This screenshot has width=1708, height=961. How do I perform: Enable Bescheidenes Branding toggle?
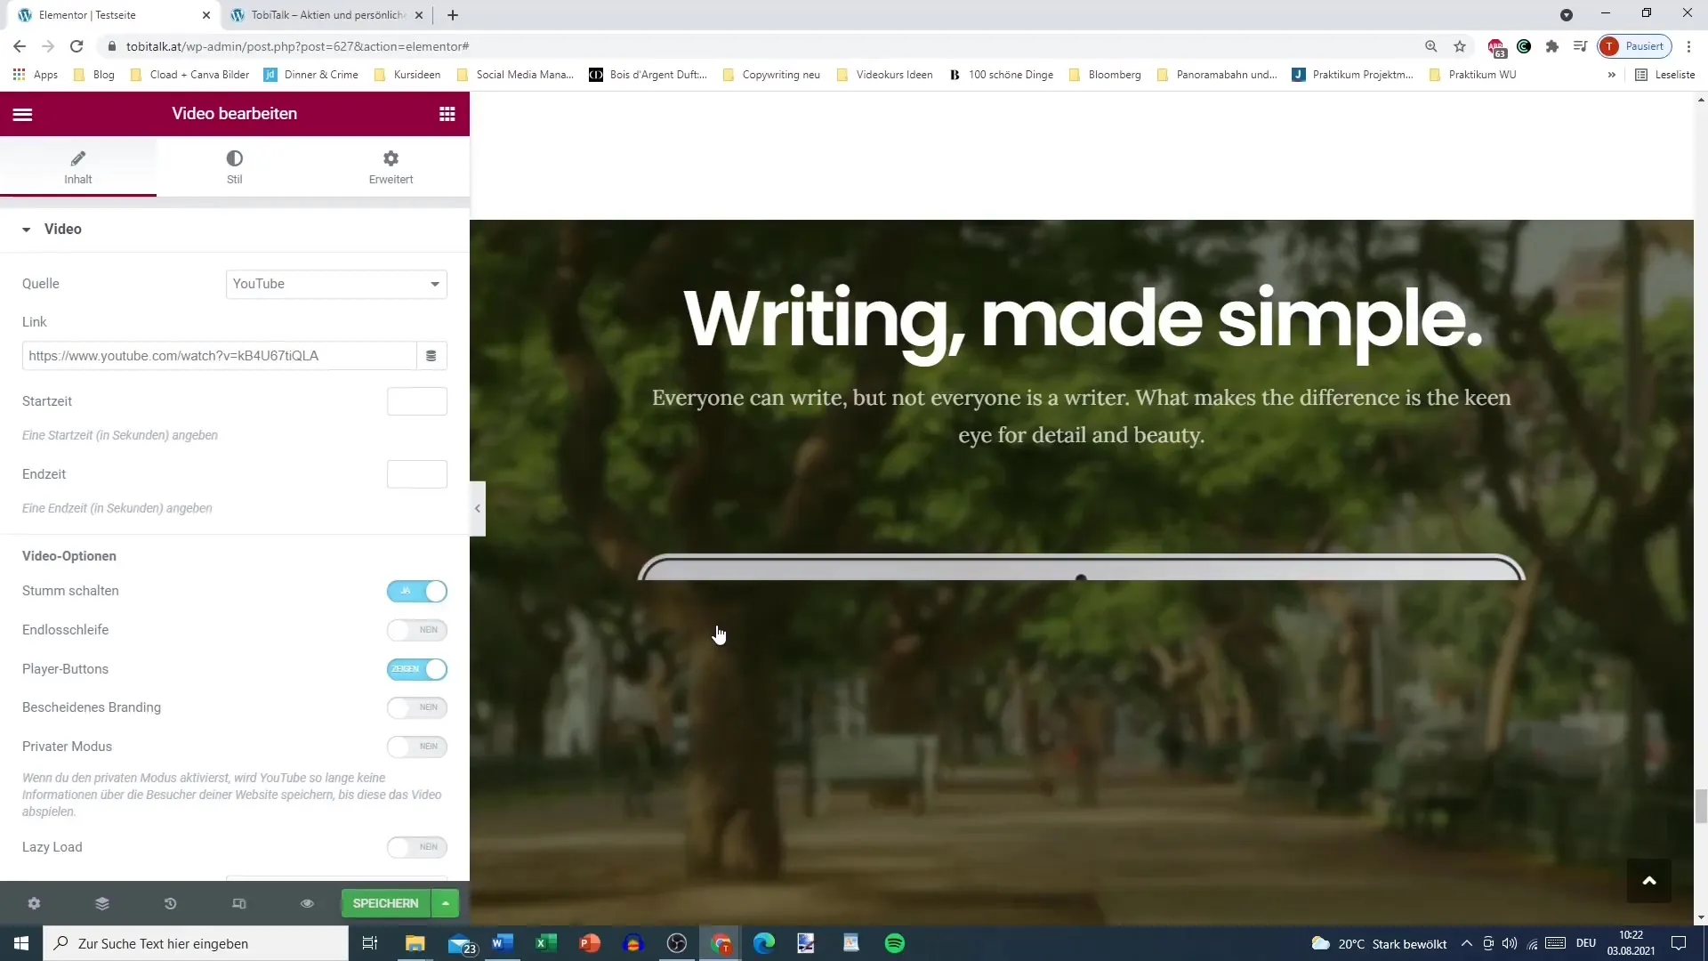416,707
